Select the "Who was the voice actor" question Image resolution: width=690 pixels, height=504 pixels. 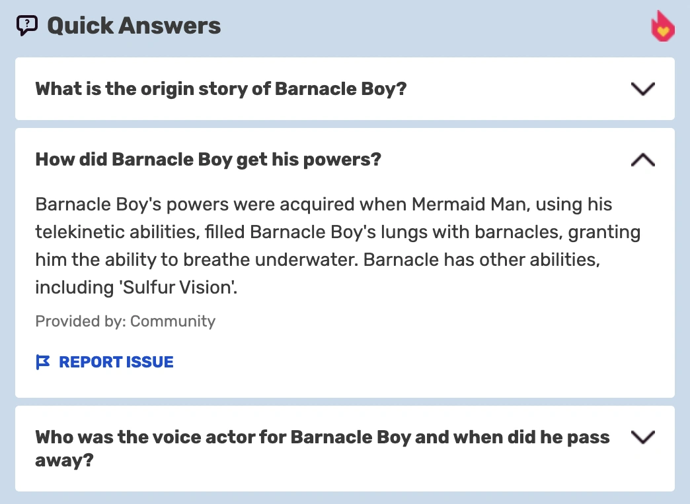(x=322, y=437)
